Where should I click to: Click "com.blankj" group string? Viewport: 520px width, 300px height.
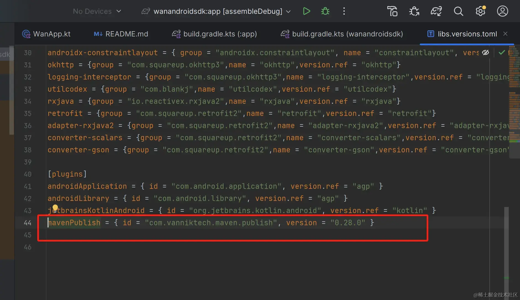pos(167,89)
